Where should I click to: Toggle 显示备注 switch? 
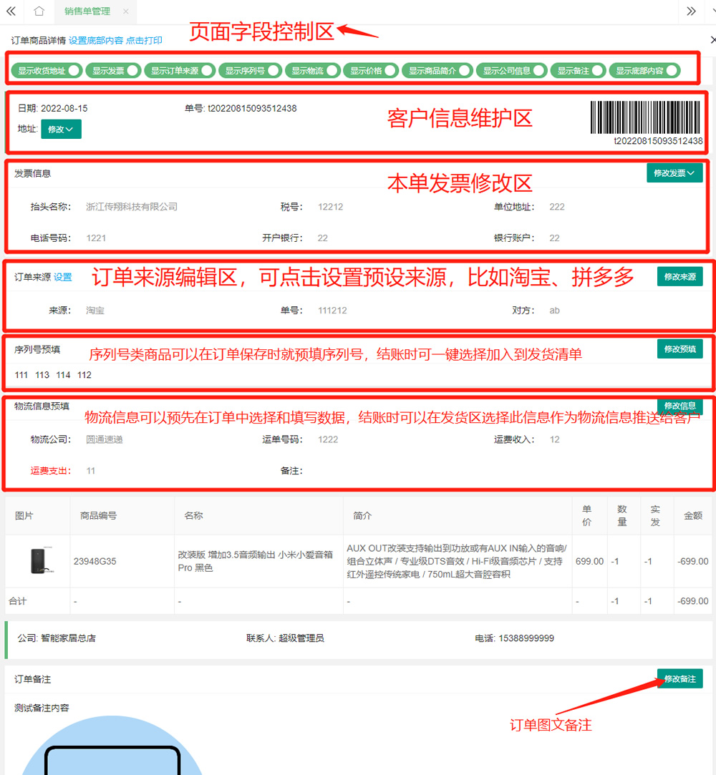coord(578,71)
